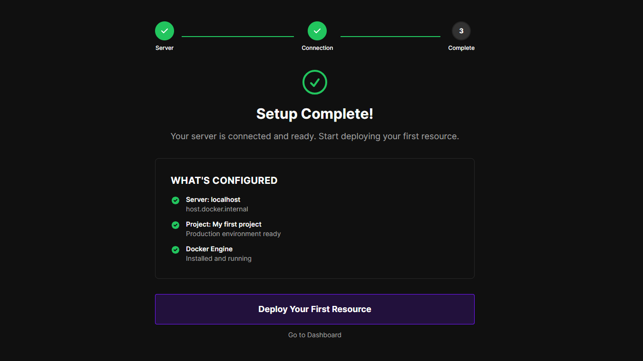Screen dimensions: 643x361
Task: Click the Installed and running status text
Action: click(x=219, y=258)
